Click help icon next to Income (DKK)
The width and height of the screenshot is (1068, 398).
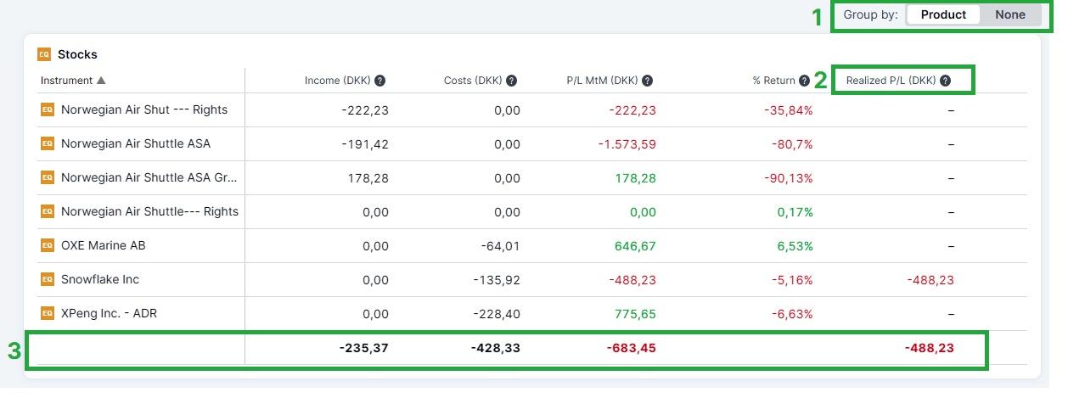(380, 81)
